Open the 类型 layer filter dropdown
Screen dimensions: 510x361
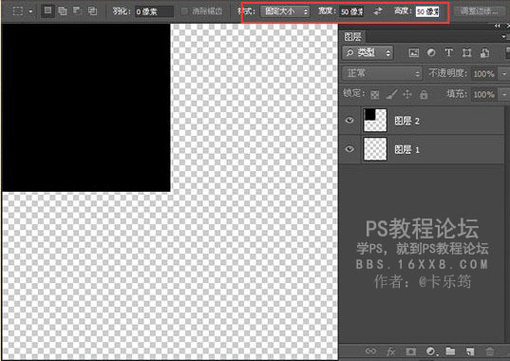click(x=368, y=52)
